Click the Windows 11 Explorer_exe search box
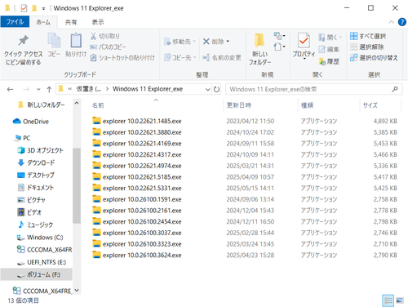 (x=313, y=89)
